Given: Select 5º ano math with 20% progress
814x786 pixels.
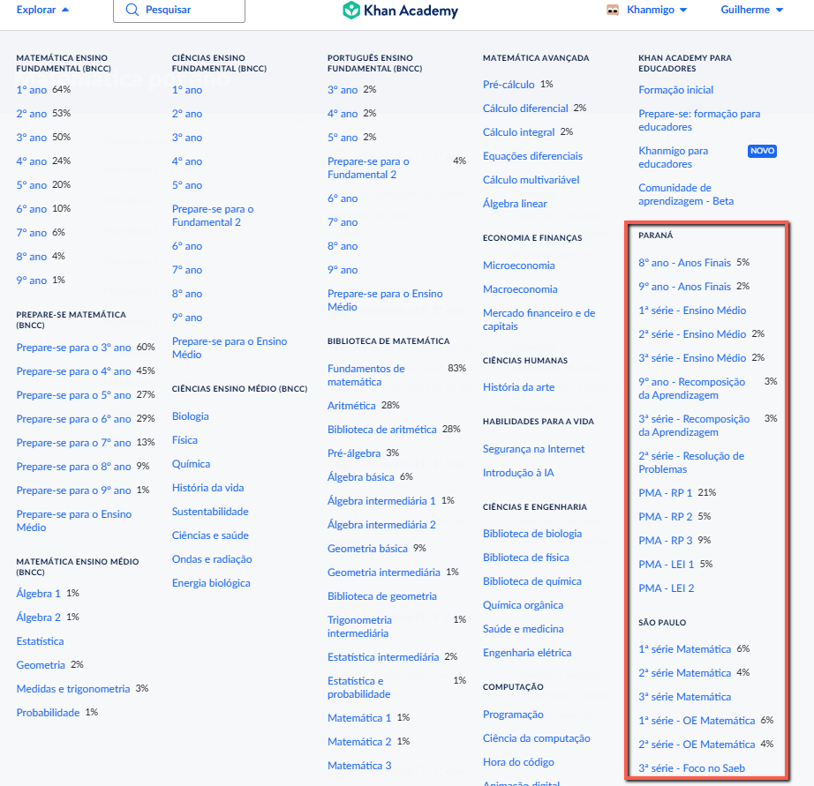Looking at the screenshot, I should click(32, 185).
